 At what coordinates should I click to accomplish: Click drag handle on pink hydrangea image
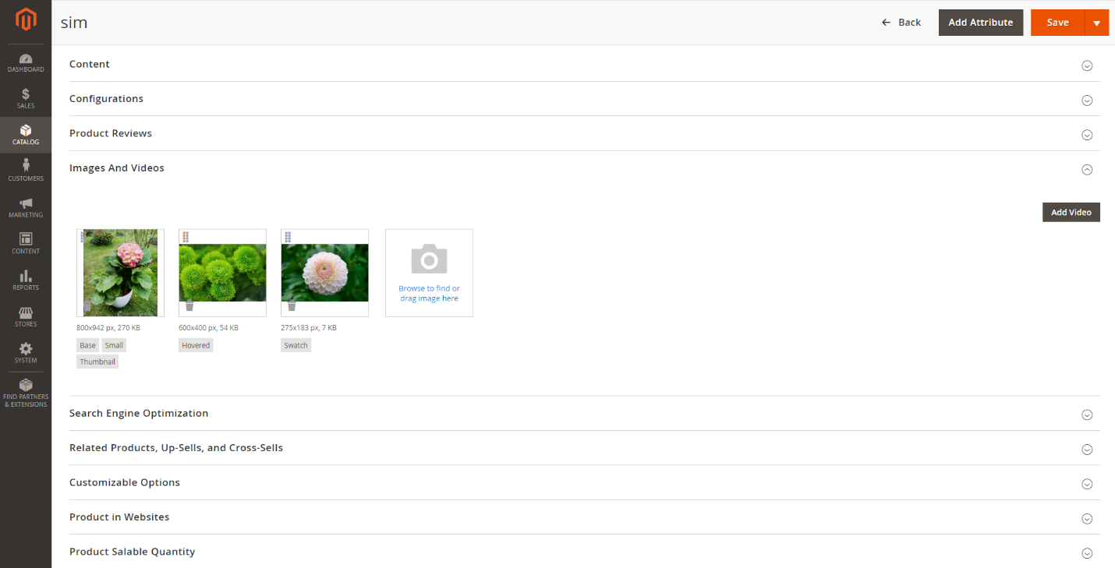pyautogui.click(x=83, y=237)
